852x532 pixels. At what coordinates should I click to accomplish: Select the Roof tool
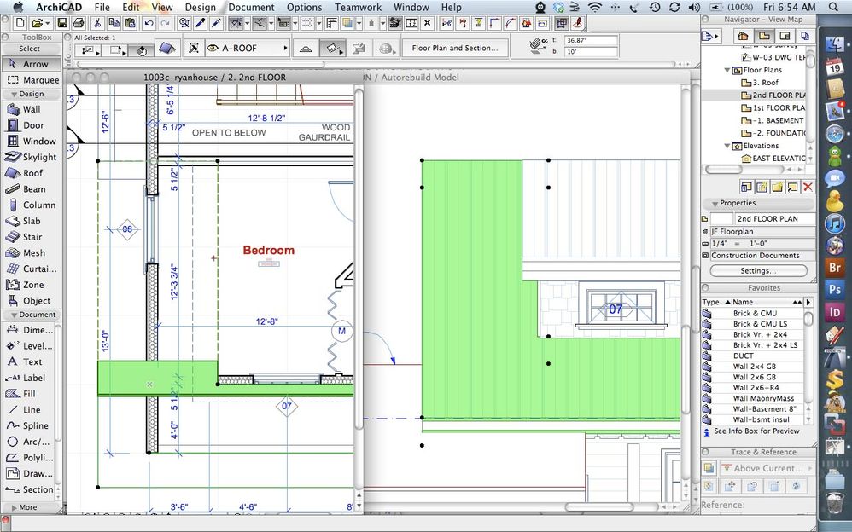click(x=31, y=173)
